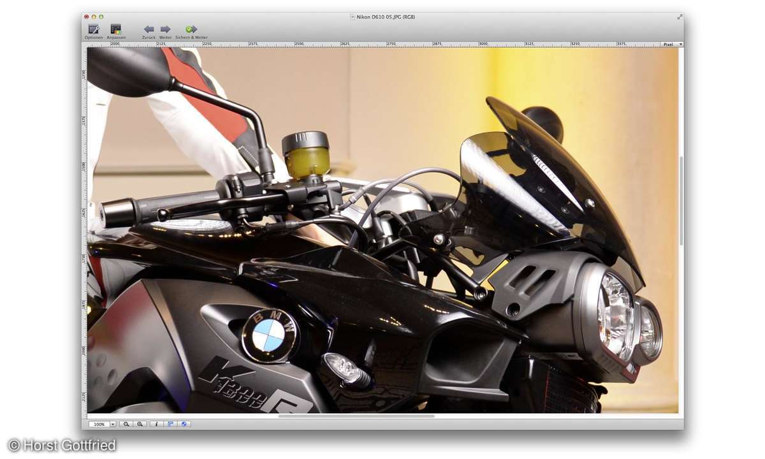
Task: Enter full screen via title bar arrows
Action: pyautogui.click(x=680, y=17)
